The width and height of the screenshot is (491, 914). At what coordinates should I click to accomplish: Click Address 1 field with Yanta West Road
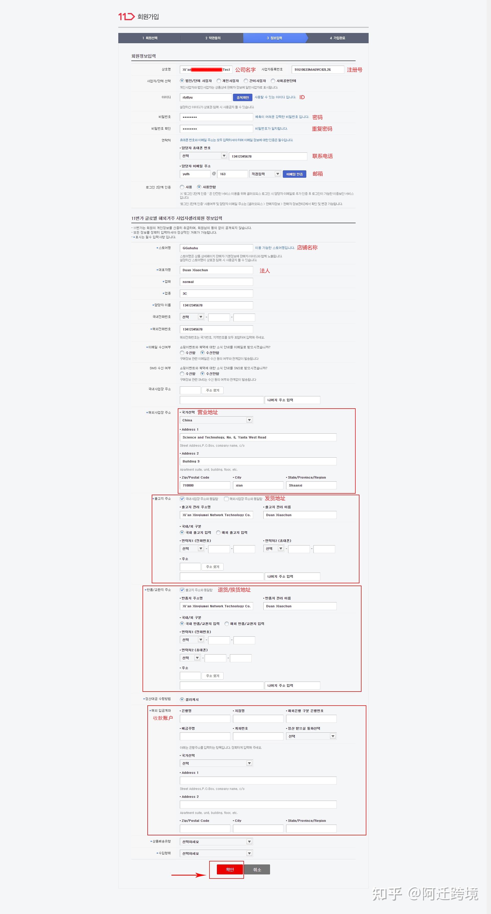[258, 437]
